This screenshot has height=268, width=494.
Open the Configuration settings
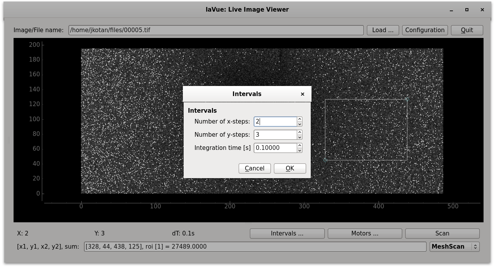[x=425, y=30]
